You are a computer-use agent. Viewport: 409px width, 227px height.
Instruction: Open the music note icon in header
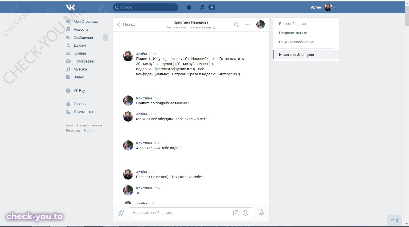(x=202, y=7)
